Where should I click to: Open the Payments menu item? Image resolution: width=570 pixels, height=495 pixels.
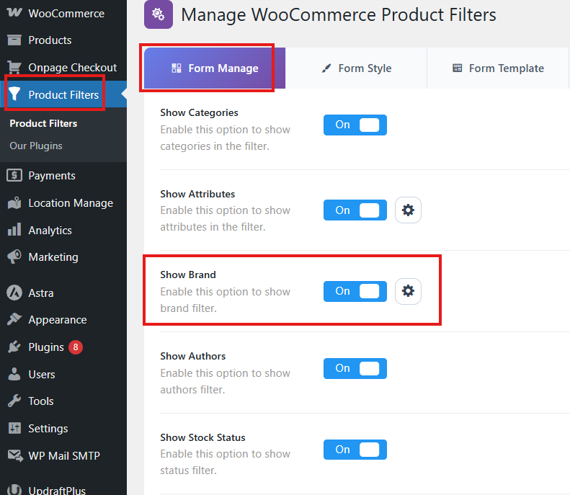(x=63, y=176)
